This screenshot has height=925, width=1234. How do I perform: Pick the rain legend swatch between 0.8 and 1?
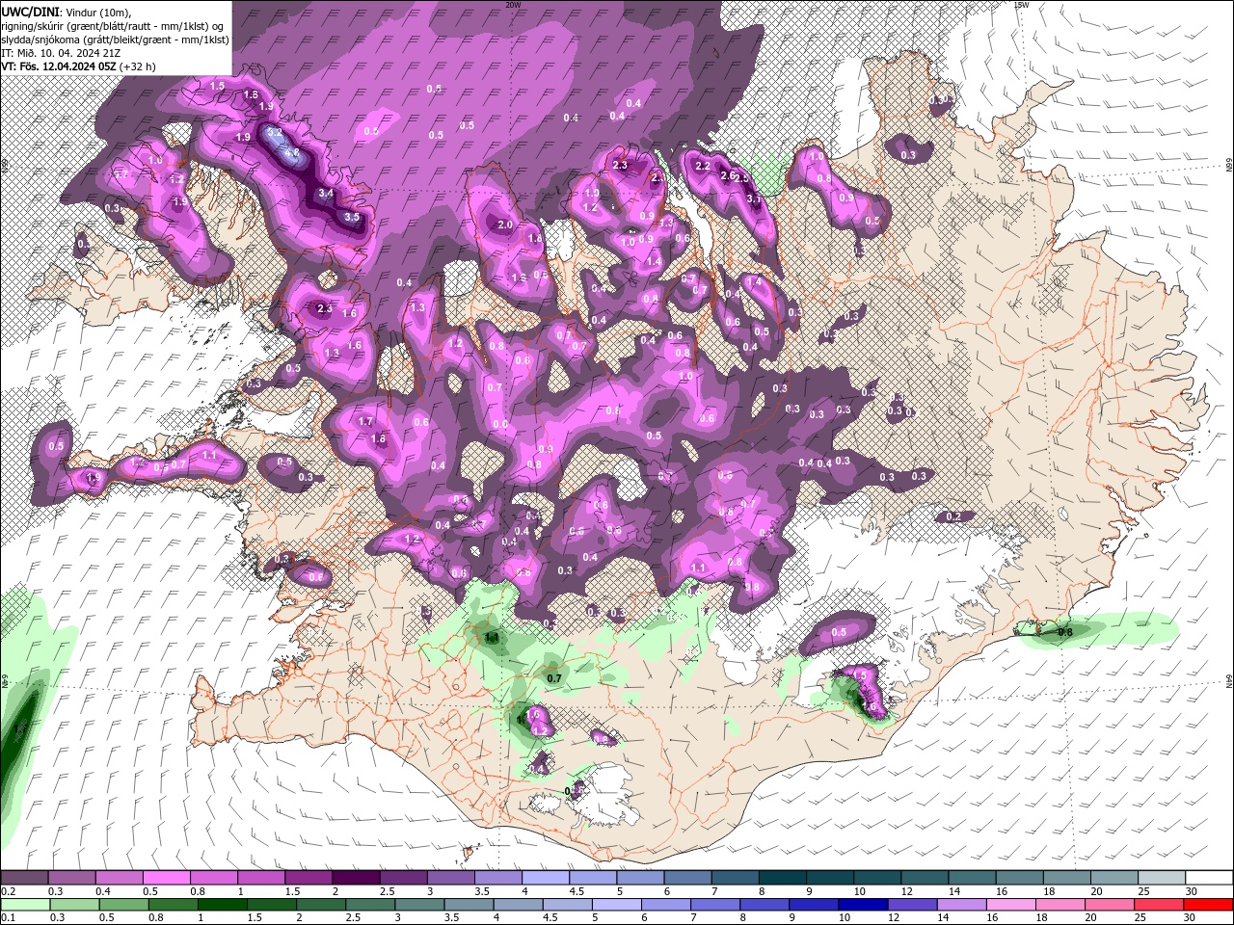click(x=173, y=905)
